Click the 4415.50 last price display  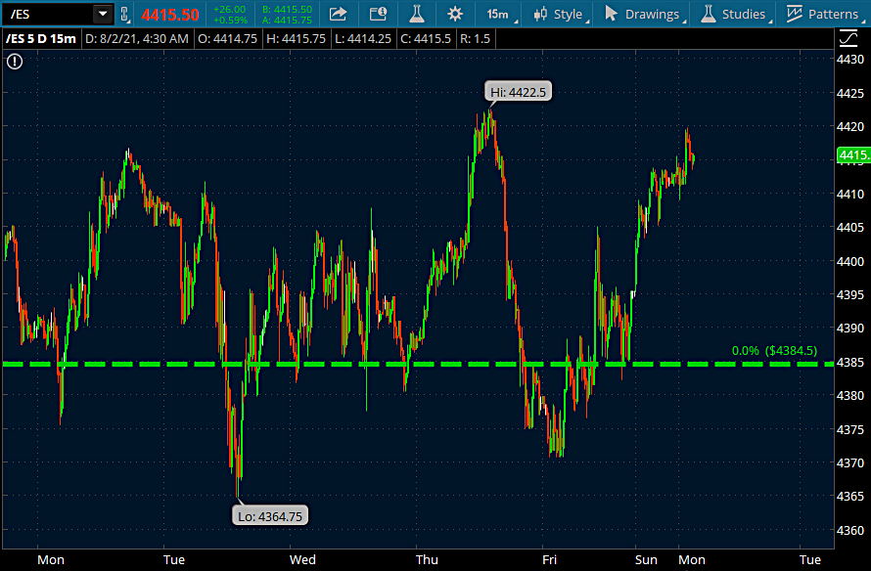(x=170, y=15)
